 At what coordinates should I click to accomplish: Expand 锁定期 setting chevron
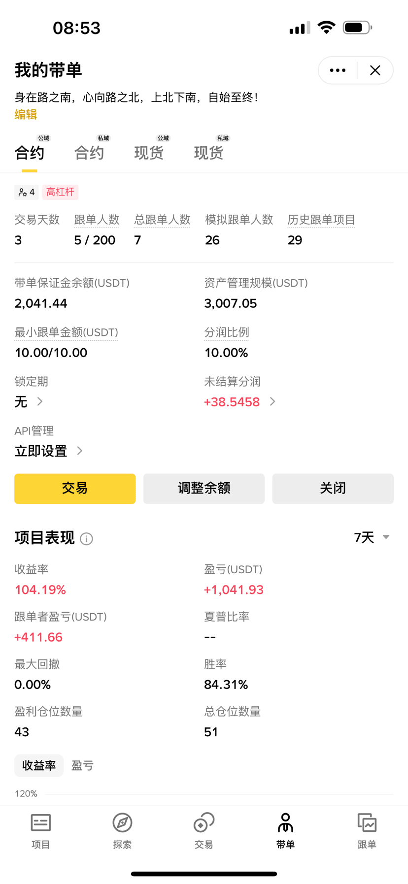(x=40, y=401)
